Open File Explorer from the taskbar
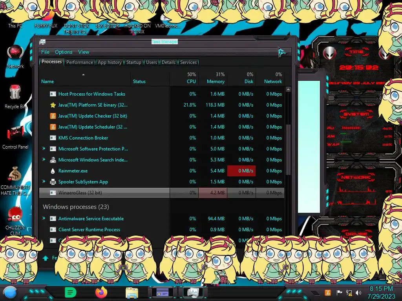The image size is (402, 301). (x=132, y=293)
